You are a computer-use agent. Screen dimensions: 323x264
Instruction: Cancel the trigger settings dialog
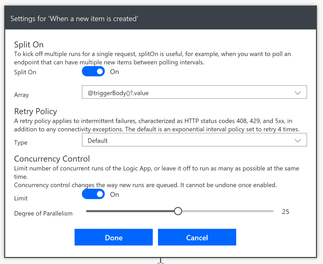point(197,237)
